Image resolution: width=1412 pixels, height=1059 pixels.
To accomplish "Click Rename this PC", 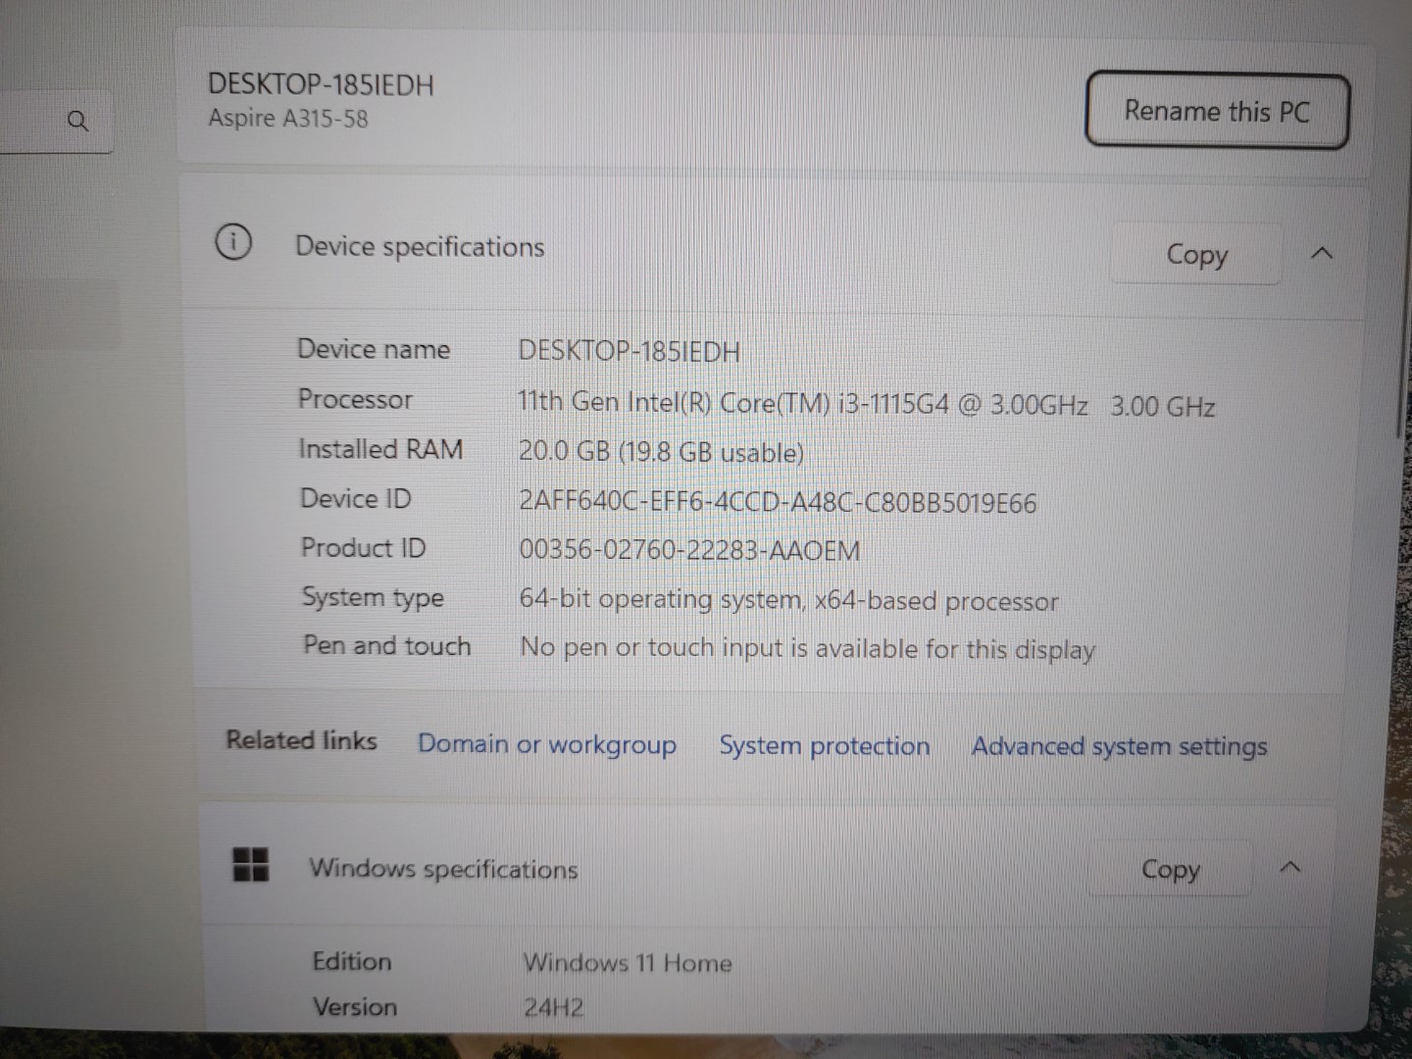I will click(1217, 111).
